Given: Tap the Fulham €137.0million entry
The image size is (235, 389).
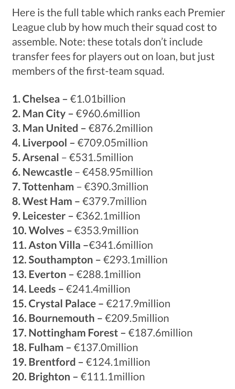Looking at the screenshot, I should click(75, 347).
